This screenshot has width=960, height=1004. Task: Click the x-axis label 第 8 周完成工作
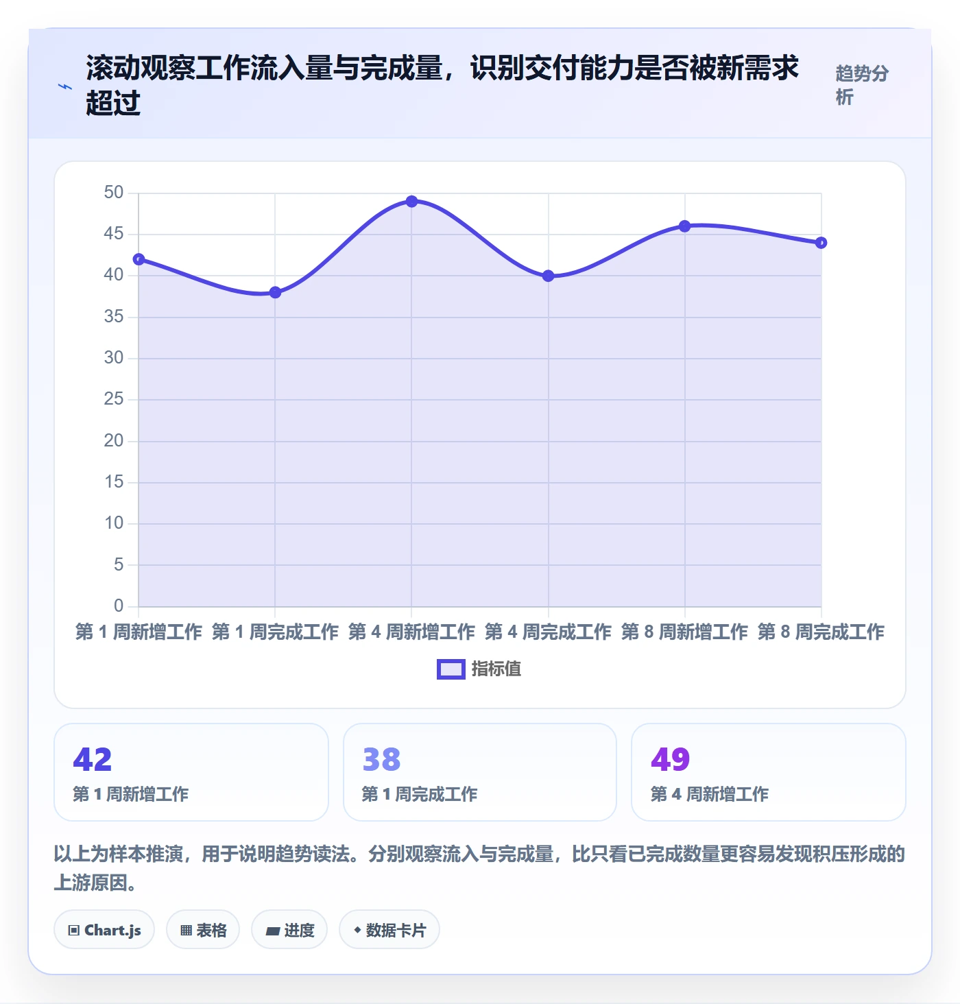click(x=821, y=632)
